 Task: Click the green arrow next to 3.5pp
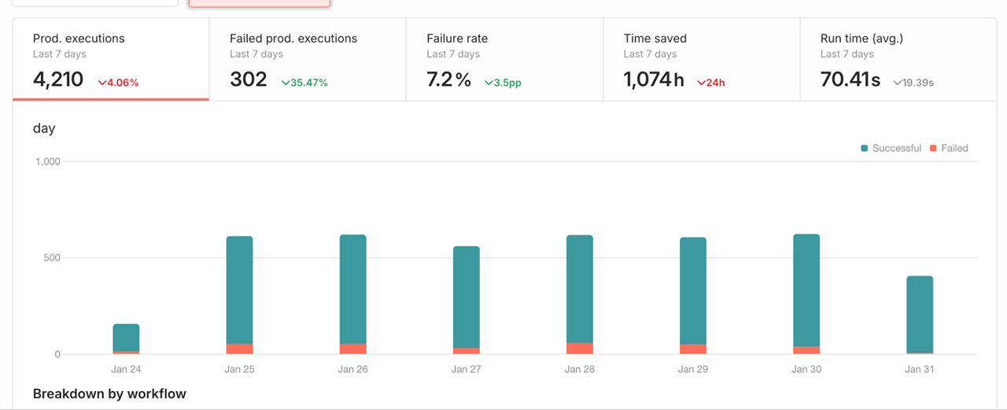pyautogui.click(x=489, y=83)
